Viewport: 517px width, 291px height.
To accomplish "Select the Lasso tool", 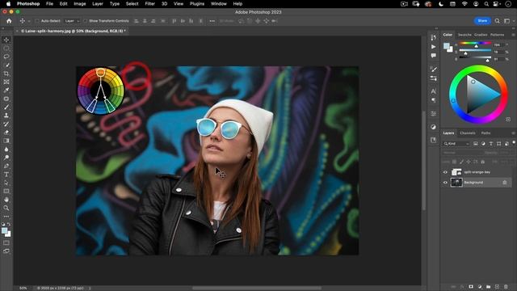I will [6, 57].
